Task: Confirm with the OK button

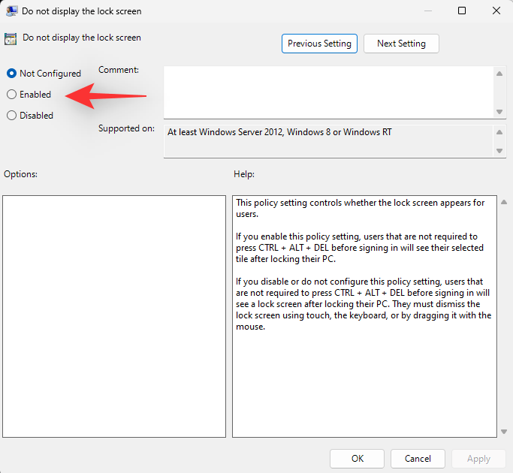Action: point(357,458)
